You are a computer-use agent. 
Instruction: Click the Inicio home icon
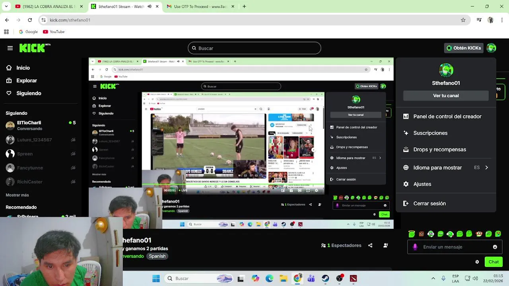tap(9, 68)
